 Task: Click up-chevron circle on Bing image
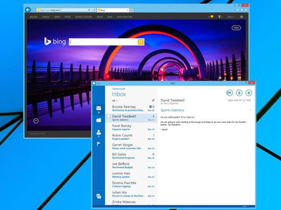(x=36, y=121)
